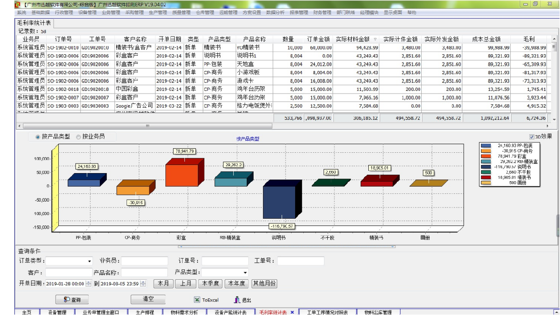Click start date spinner control
Image resolution: width=560 pixels, height=315 pixels.
[x=88, y=284]
